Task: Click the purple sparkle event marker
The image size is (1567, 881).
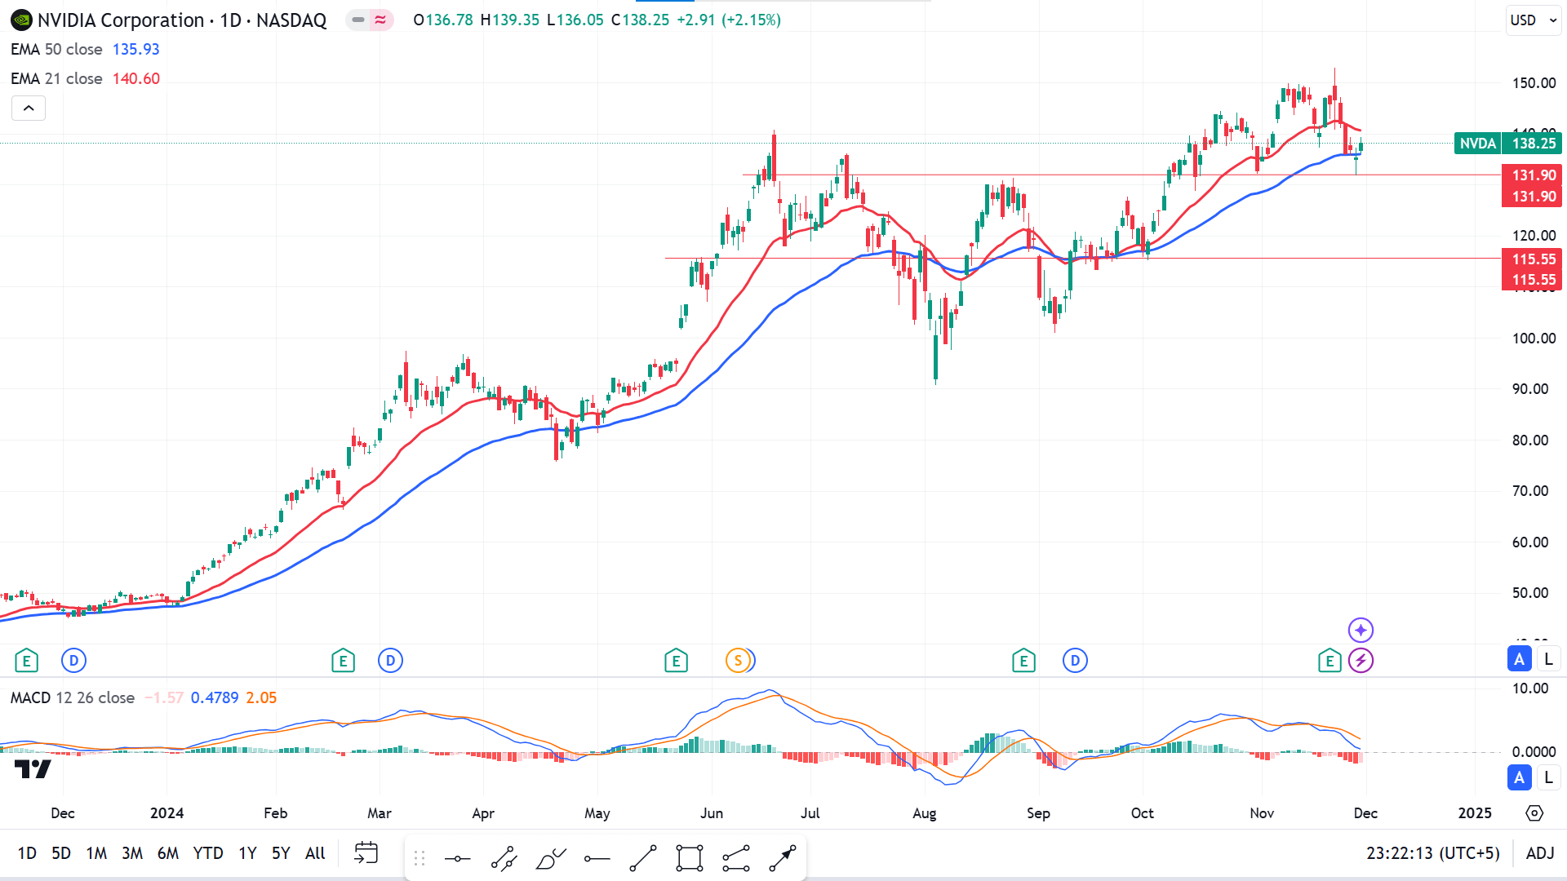Action: (x=1361, y=630)
